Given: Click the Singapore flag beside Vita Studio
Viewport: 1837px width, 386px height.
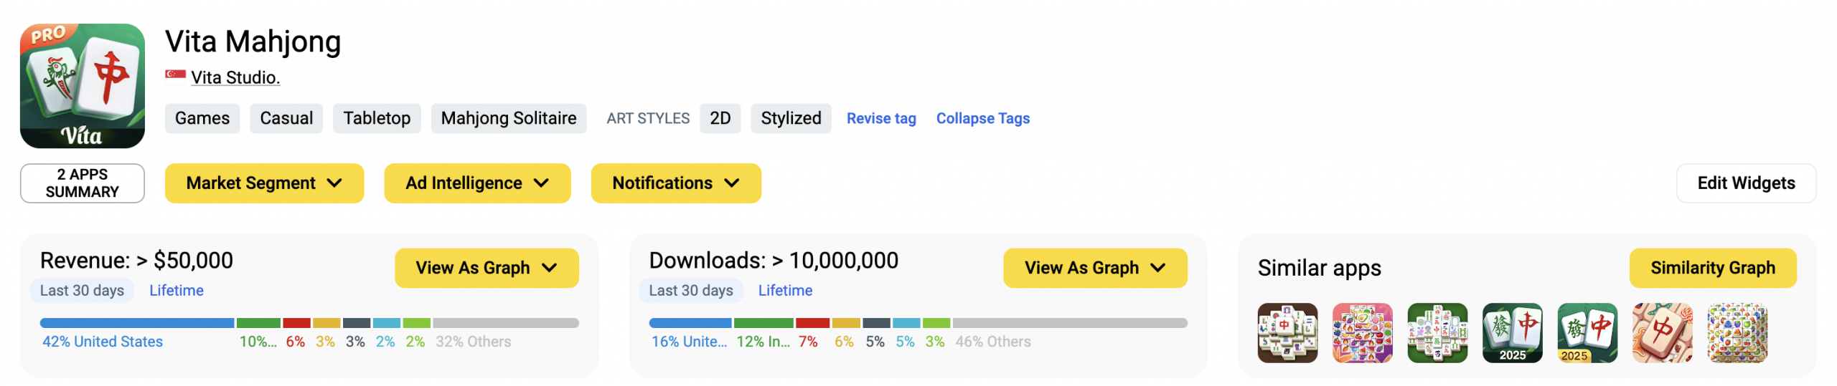Looking at the screenshot, I should point(175,75).
